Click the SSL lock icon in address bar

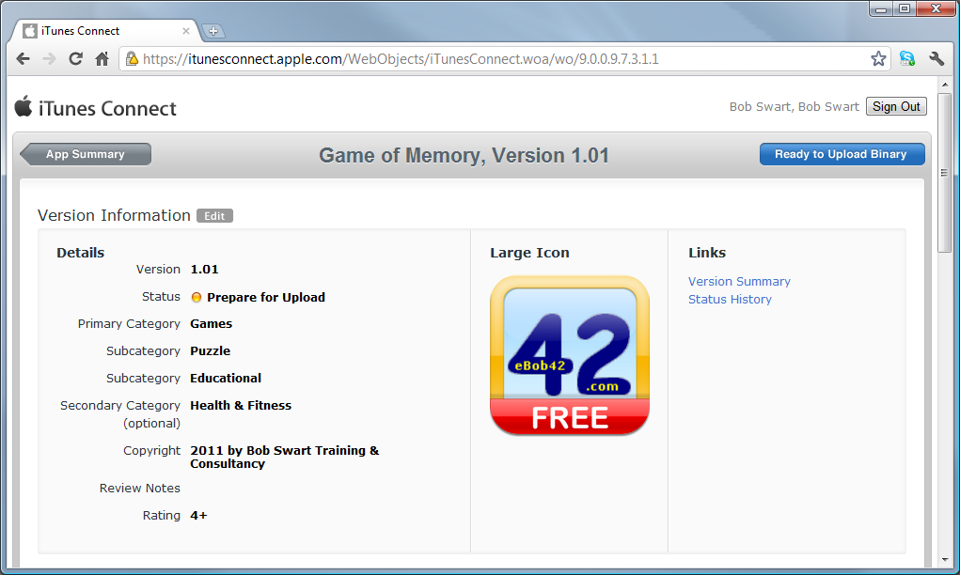pyautogui.click(x=132, y=59)
